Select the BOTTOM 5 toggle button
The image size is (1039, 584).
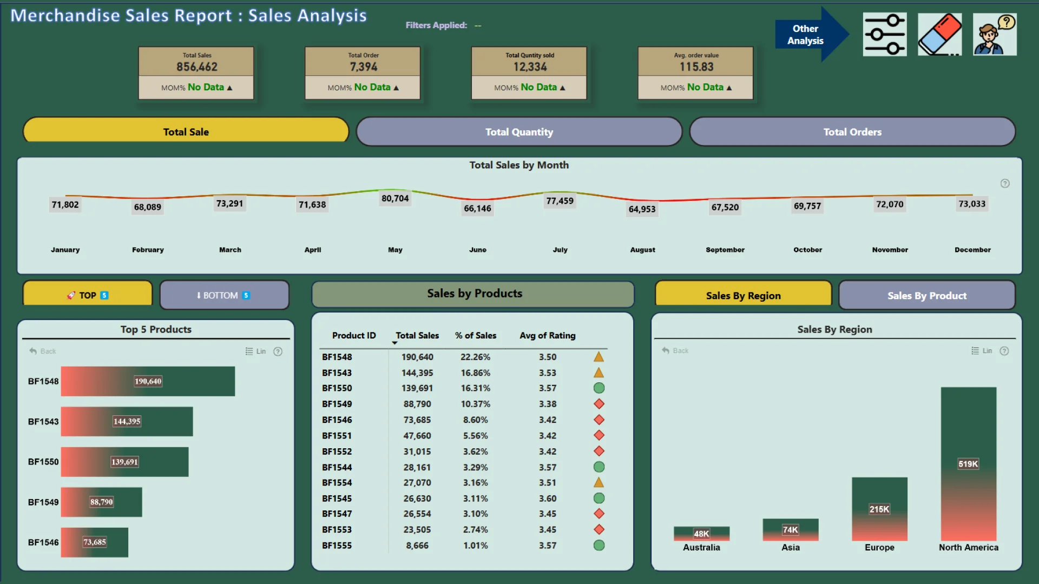[x=224, y=295]
